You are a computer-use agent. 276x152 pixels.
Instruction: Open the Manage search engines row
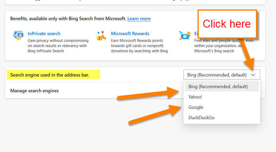[94, 91]
